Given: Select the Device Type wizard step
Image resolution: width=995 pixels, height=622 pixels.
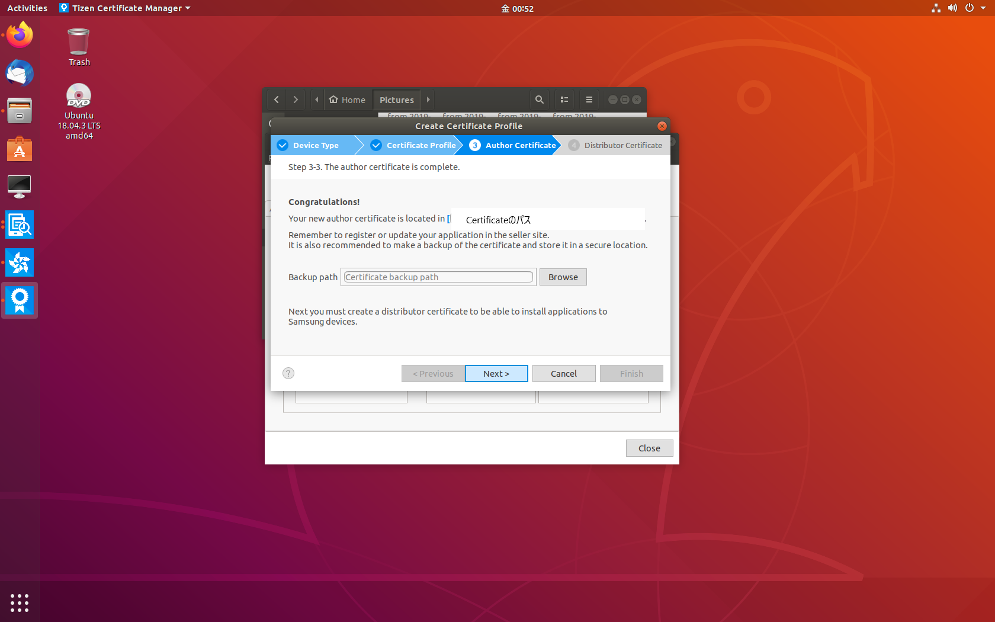Looking at the screenshot, I should (x=316, y=145).
